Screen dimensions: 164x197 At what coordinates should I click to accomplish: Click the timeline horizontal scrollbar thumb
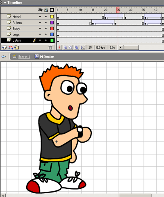(x=131, y=47)
